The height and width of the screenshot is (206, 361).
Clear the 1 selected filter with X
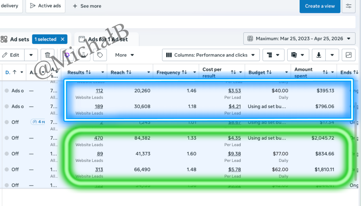click(63, 39)
